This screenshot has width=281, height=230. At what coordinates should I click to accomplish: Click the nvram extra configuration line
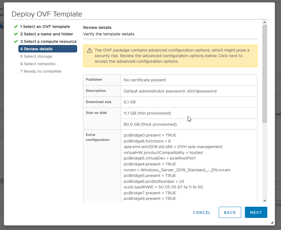click(177, 170)
